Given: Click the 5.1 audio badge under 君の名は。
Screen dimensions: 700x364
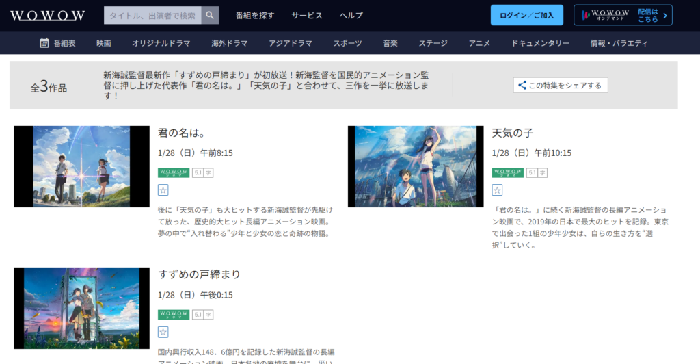Looking at the screenshot, I should 198,172.
